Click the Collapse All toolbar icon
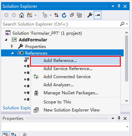Screen dimensions: 132x136 (x=72, y=15)
